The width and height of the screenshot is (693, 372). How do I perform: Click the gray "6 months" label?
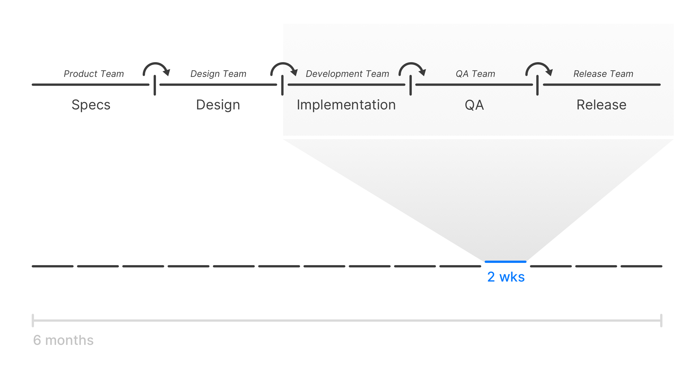coord(63,340)
